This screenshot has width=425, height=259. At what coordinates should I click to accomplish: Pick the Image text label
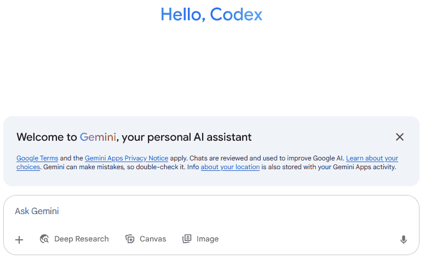[x=208, y=239]
